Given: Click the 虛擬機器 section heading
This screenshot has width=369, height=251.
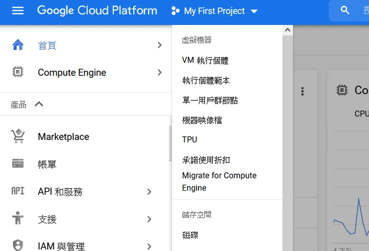Looking at the screenshot, I should pyautogui.click(x=196, y=40).
